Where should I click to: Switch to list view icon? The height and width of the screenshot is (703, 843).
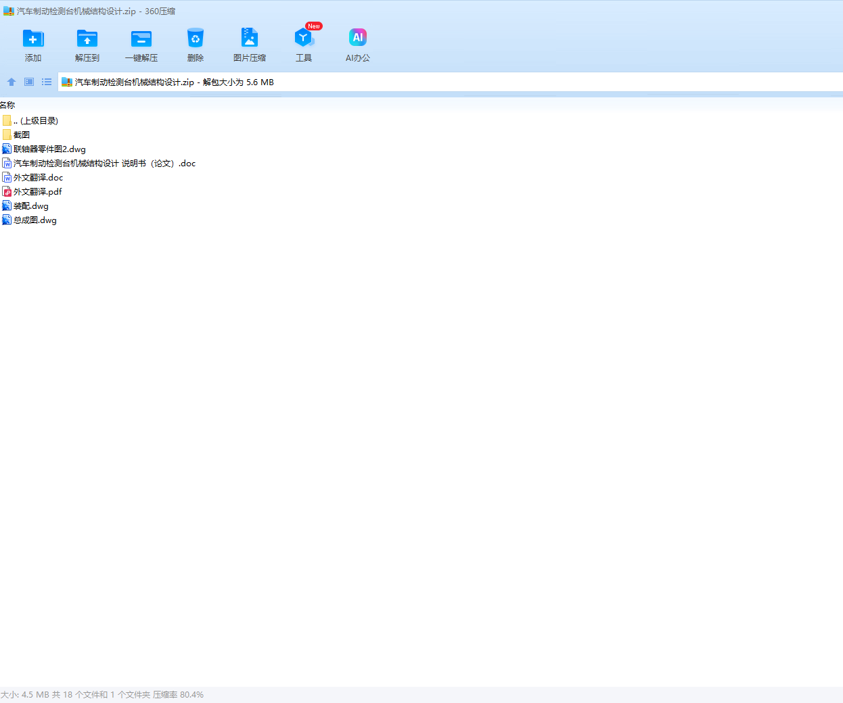[47, 82]
